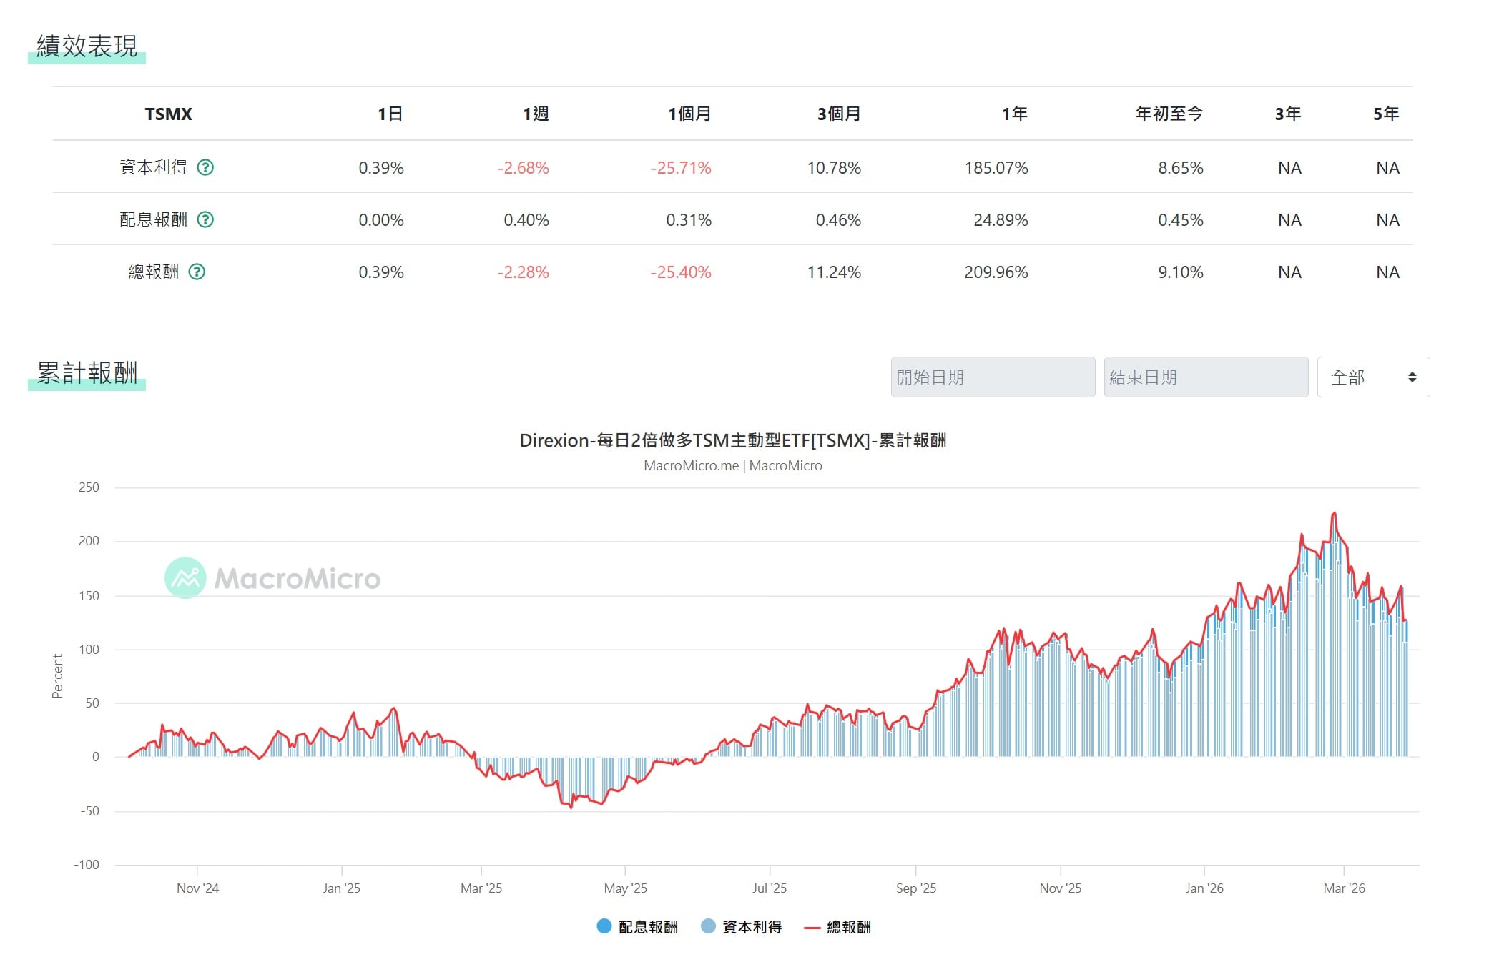This screenshot has width=1494, height=967.
Task: Click the 1個月 column header
Action: (x=689, y=114)
